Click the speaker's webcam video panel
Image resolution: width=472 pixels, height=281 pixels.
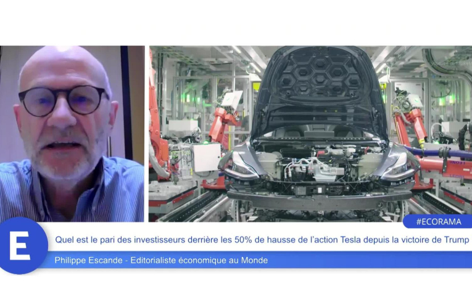(72, 134)
